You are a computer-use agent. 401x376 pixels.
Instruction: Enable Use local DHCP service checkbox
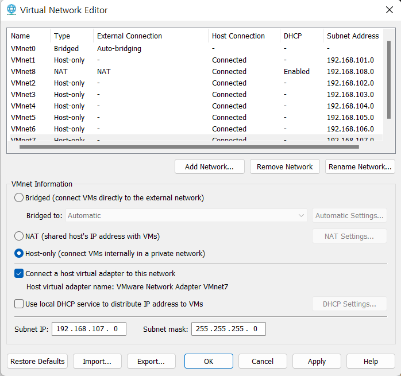[x=19, y=304]
